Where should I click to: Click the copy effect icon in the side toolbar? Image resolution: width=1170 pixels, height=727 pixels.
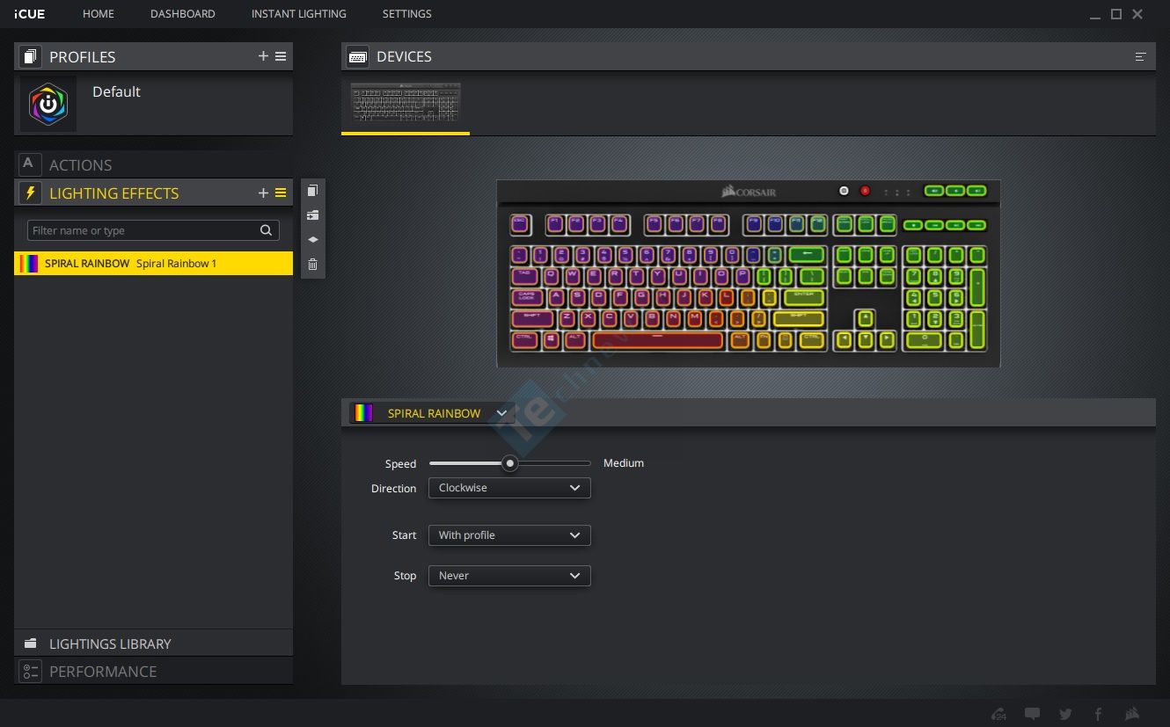(312, 191)
